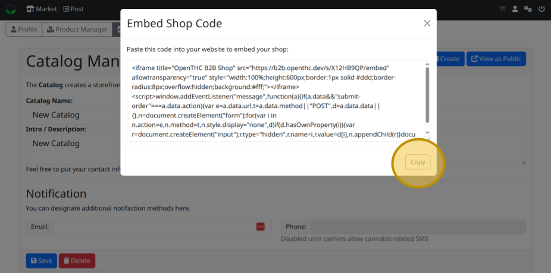Click the Notification heading

coord(56,193)
